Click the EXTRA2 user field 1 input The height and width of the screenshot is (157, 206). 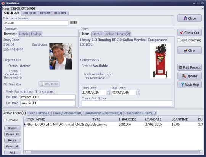click(48, 103)
